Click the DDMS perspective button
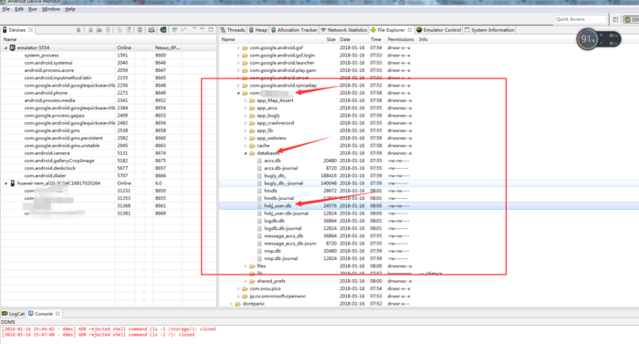Screen dimensions: 639x344 coord(631,19)
